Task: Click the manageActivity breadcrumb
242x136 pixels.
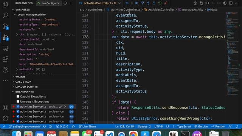Action: (x=192, y=9)
